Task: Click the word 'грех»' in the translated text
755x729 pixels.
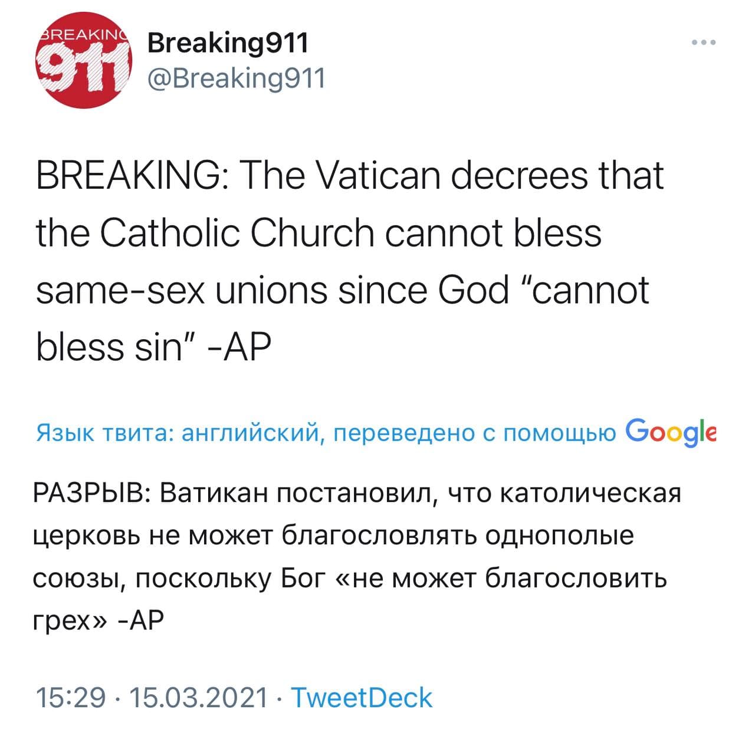Action: click(70, 620)
